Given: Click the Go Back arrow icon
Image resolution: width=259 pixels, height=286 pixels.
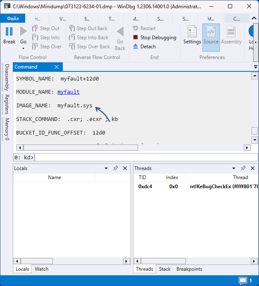Looking at the screenshot, I should point(120,31).
